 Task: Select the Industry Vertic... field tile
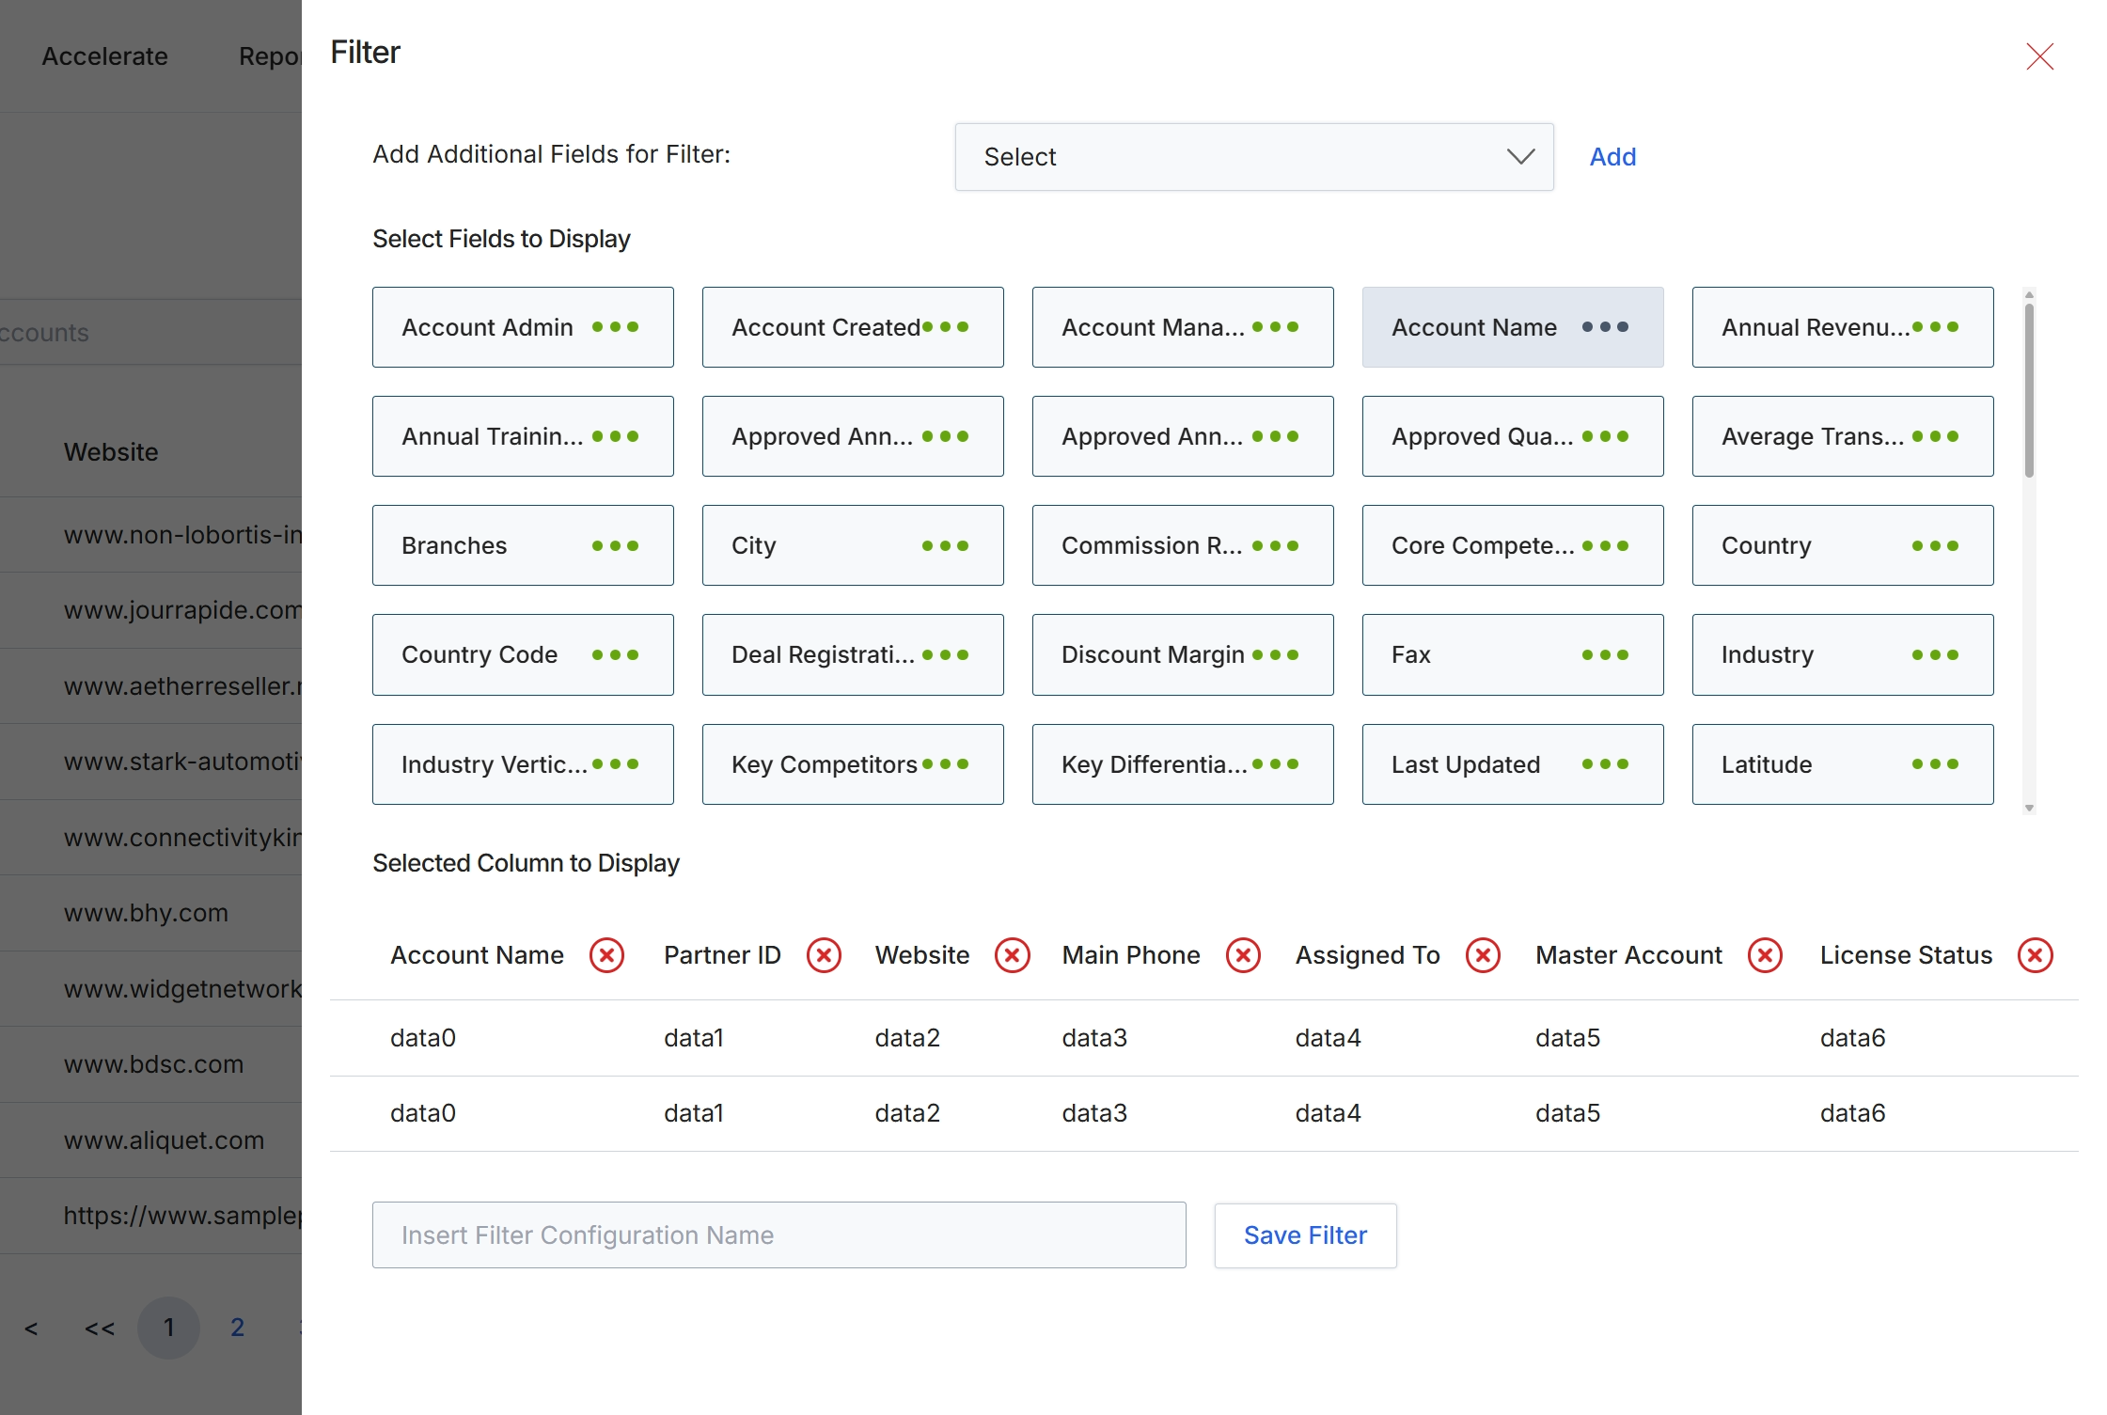pyautogui.click(x=523, y=764)
